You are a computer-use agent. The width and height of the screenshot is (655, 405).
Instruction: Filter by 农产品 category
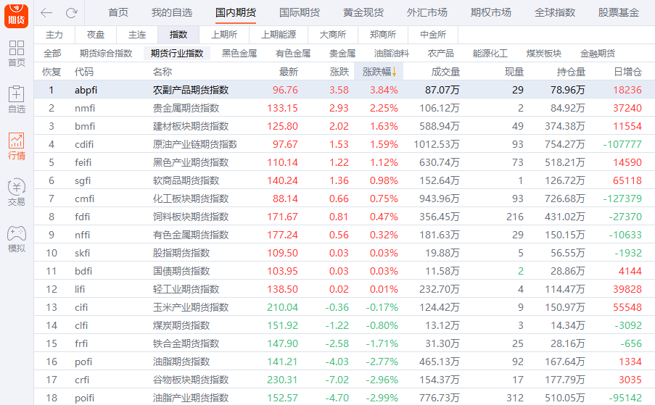(x=441, y=54)
